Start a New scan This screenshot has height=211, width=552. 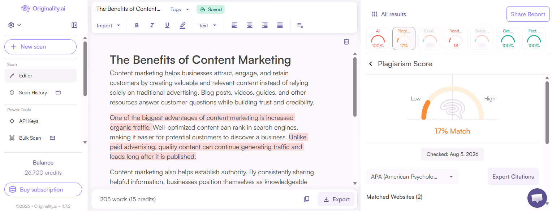point(40,47)
